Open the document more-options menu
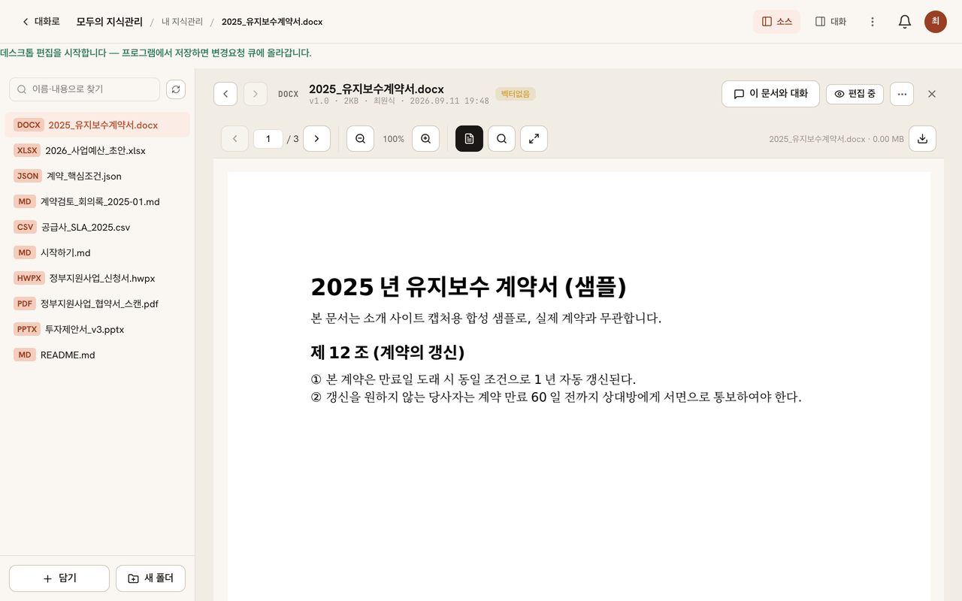The image size is (962, 601). coord(902,94)
